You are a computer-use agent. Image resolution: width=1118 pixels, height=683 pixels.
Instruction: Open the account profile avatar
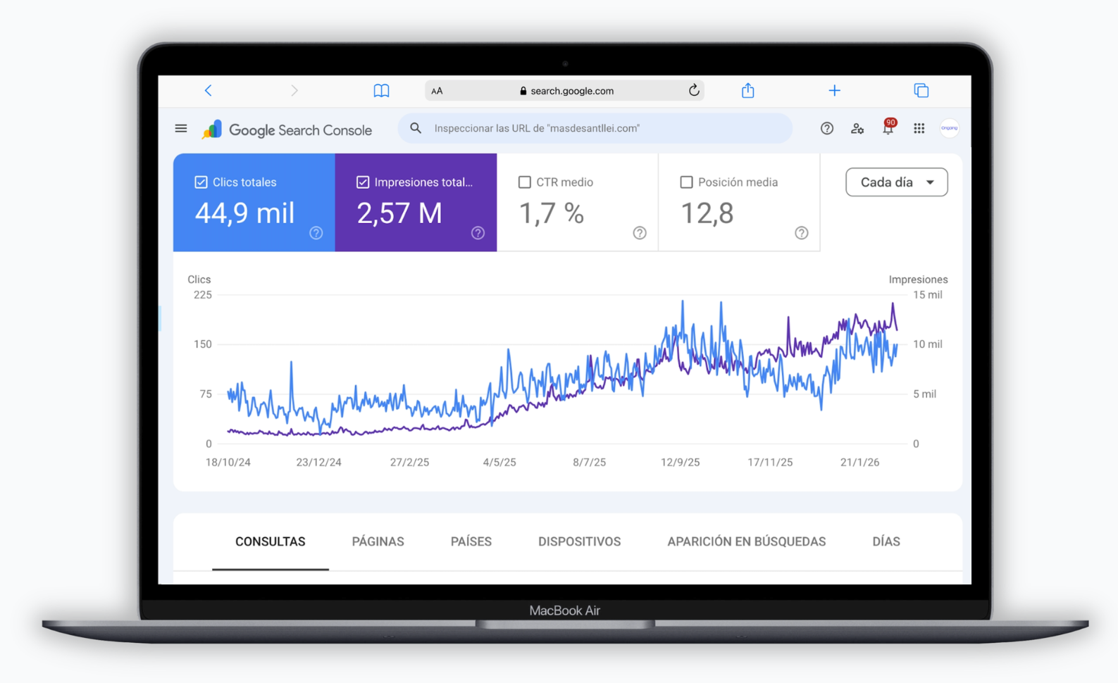[949, 129]
